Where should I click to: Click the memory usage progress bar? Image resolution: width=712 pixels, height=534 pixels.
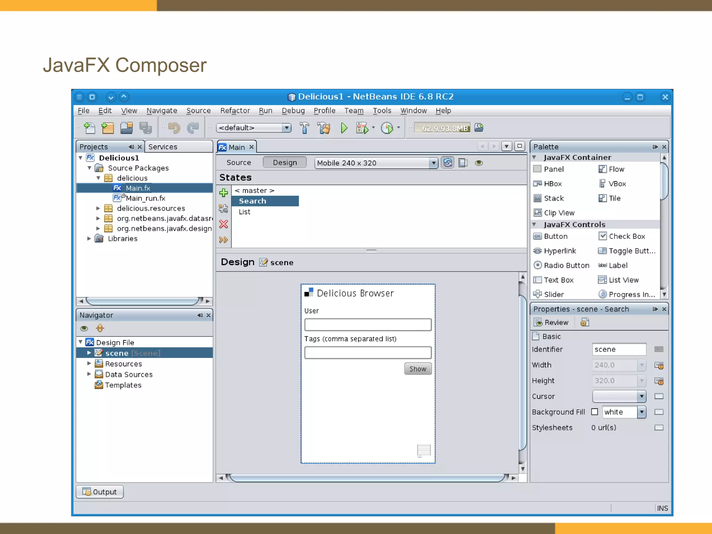coord(442,128)
